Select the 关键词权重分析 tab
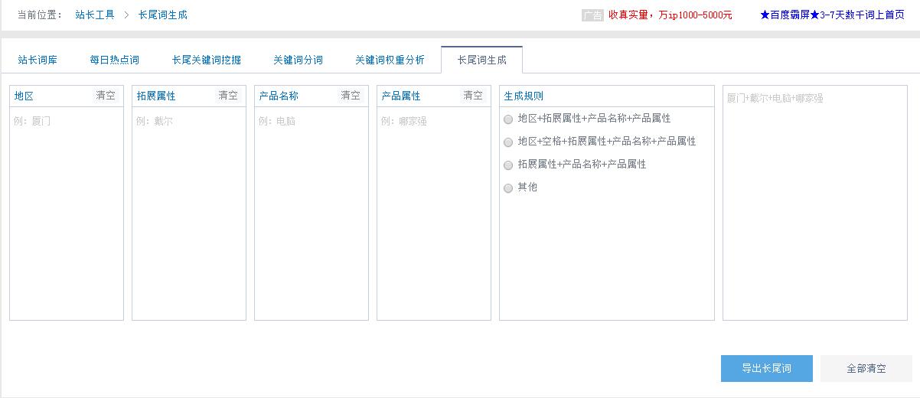 pyautogui.click(x=390, y=60)
